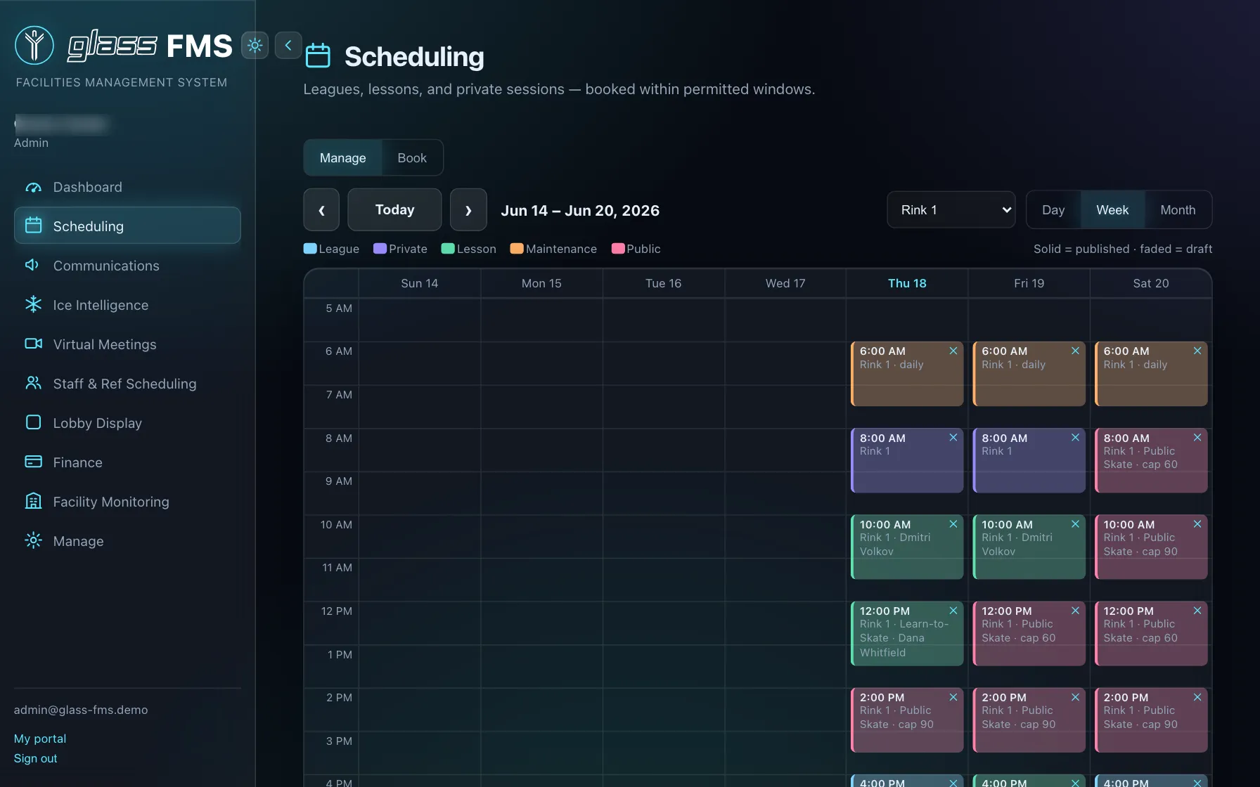Screen dimensions: 1260x787
Task: Open Virtual Meetings page
Action: (x=127, y=344)
